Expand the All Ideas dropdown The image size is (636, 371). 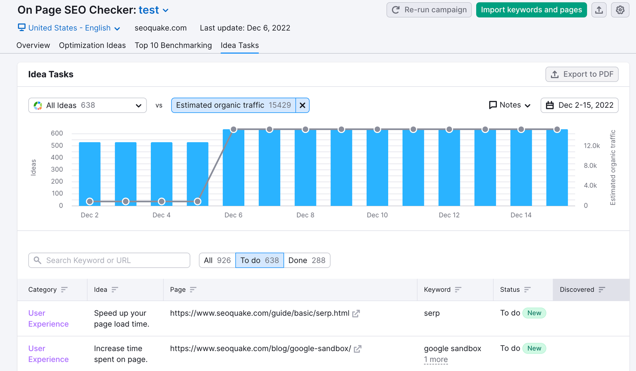pos(87,105)
